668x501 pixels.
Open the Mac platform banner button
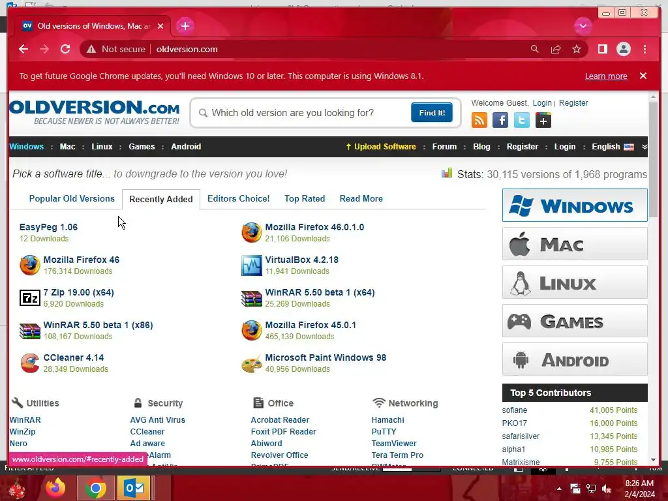[575, 244]
